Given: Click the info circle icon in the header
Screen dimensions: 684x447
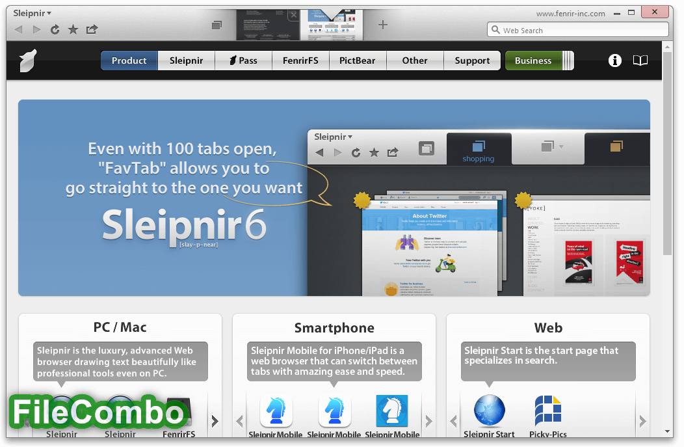Looking at the screenshot, I should tap(614, 61).
